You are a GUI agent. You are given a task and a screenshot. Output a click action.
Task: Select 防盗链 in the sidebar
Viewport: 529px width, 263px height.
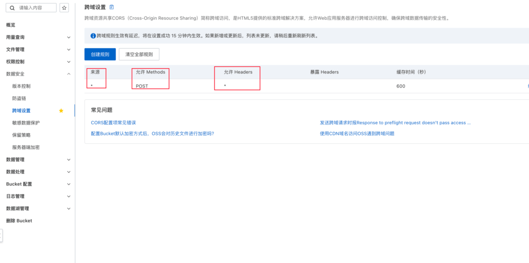pos(19,98)
